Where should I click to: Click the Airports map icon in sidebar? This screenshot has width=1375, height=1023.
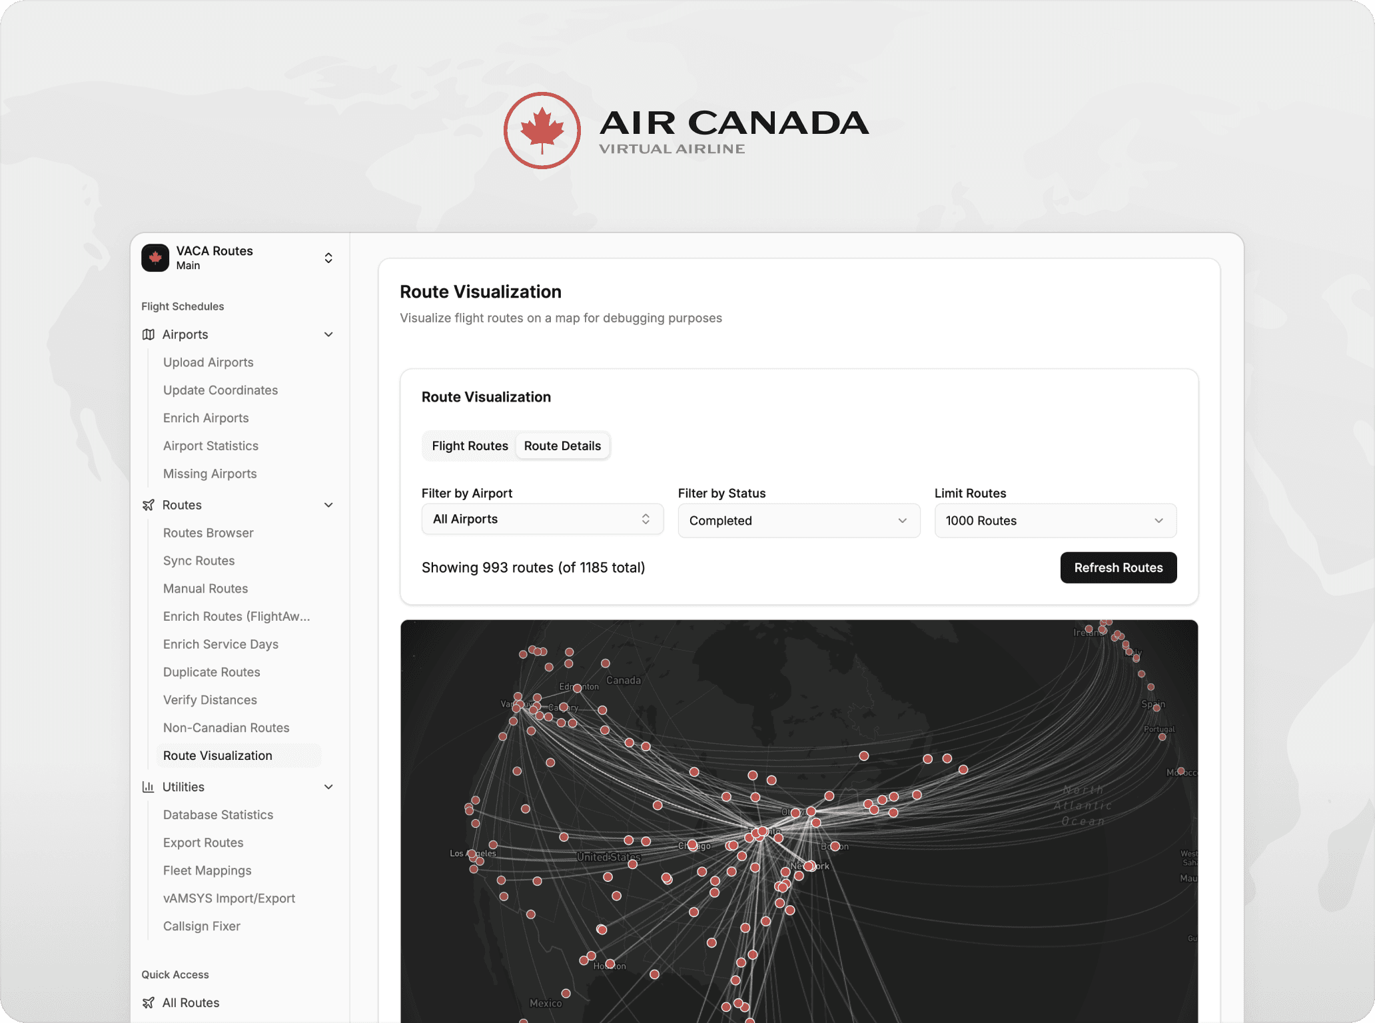149,334
